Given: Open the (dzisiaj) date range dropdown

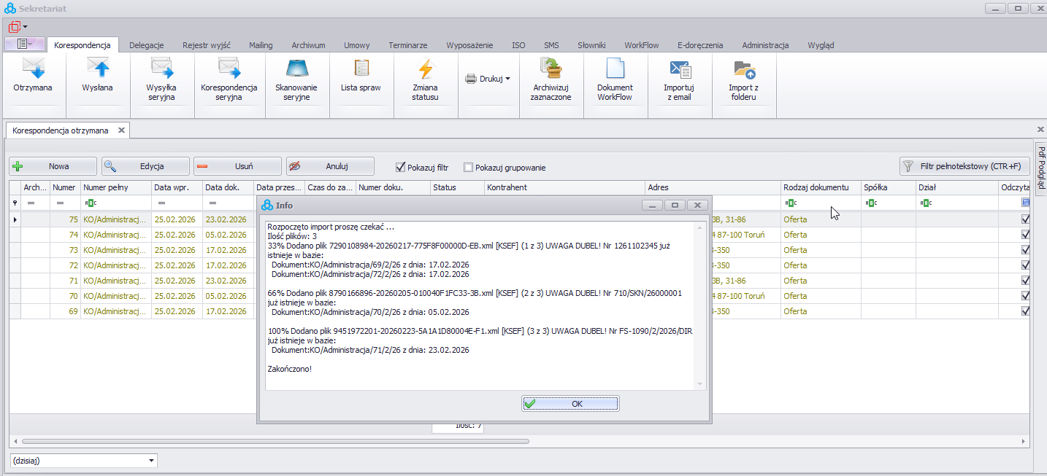Looking at the screenshot, I should tap(152, 461).
